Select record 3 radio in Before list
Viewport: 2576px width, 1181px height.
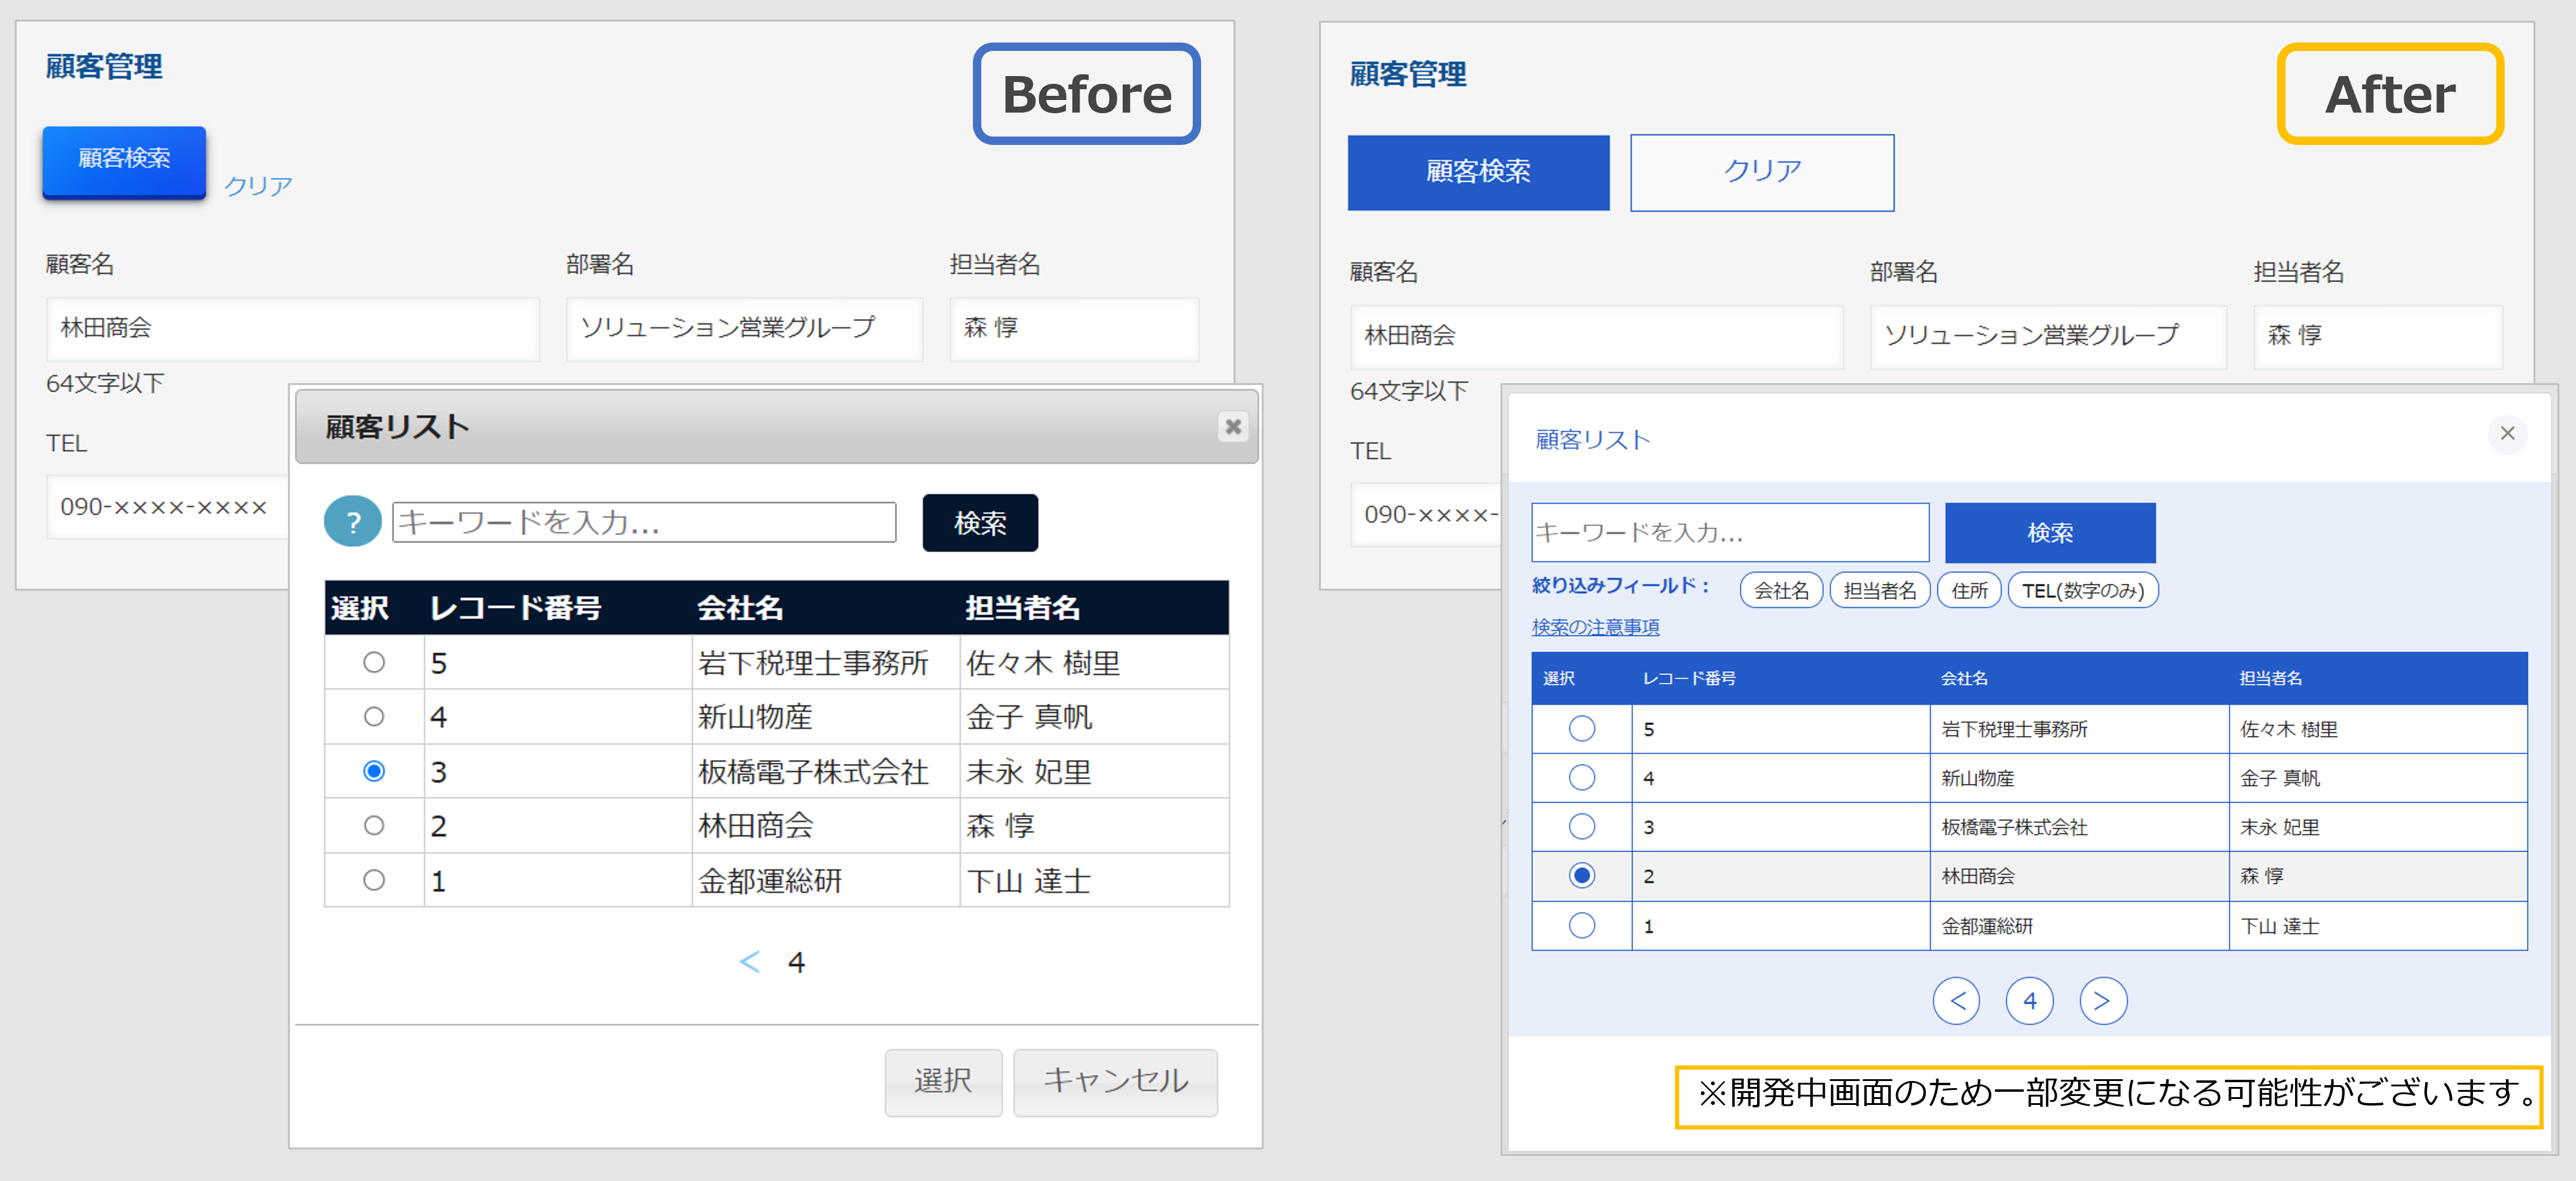[374, 771]
